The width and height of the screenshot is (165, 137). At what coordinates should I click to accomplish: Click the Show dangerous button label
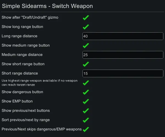tap(22, 92)
